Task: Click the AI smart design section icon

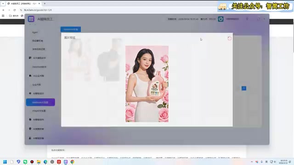Action: tap(30, 93)
